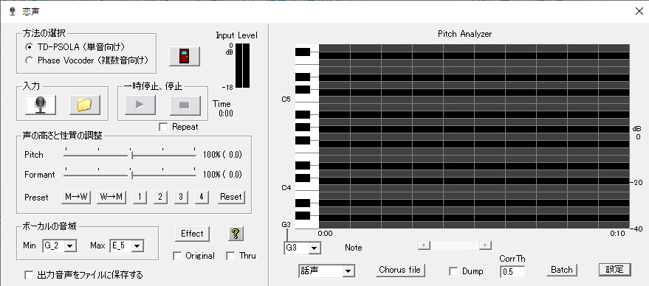
Task: Click the Effect button
Action: [x=192, y=234]
